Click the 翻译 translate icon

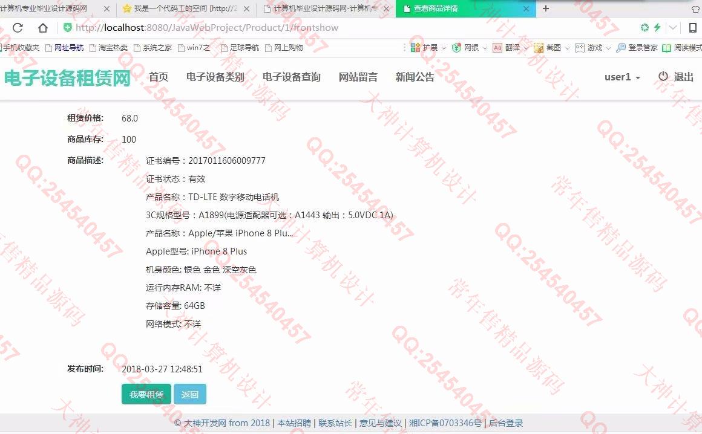pos(497,47)
